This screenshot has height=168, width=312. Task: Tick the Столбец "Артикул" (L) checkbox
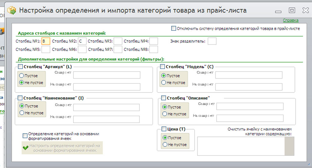tap(20, 66)
